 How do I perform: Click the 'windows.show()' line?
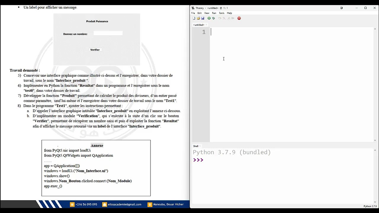[x=57, y=176]
